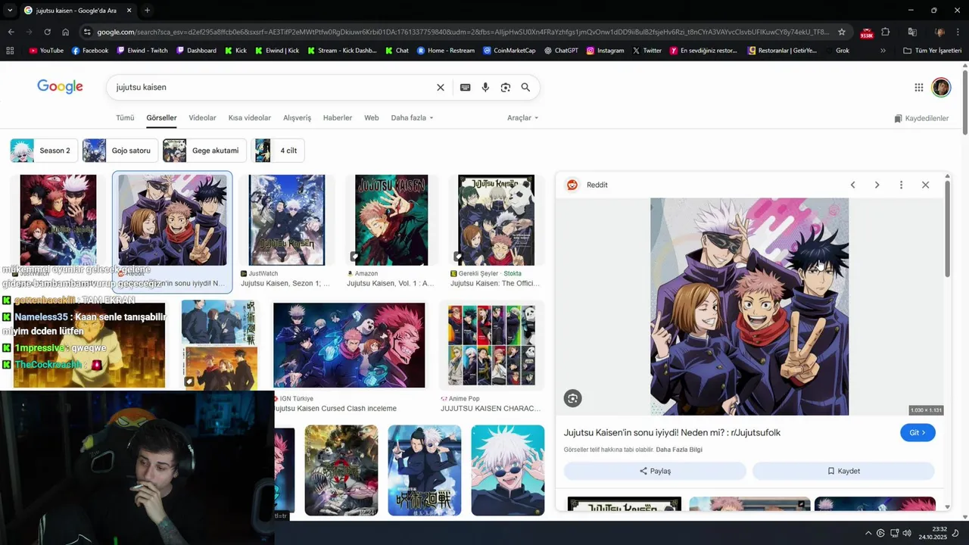Open the CoinMarketCap bookmark
This screenshot has width=969, height=545.
pyautogui.click(x=509, y=51)
